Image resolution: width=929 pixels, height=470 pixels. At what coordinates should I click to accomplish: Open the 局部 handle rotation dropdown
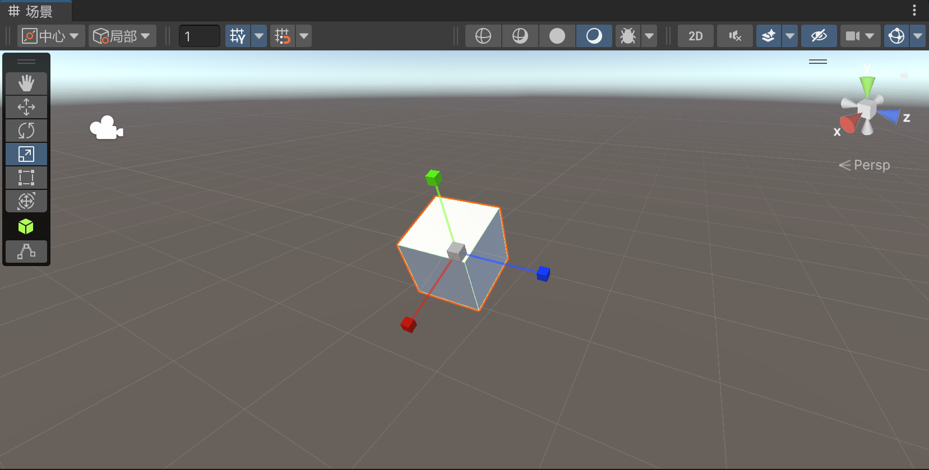click(122, 36)
